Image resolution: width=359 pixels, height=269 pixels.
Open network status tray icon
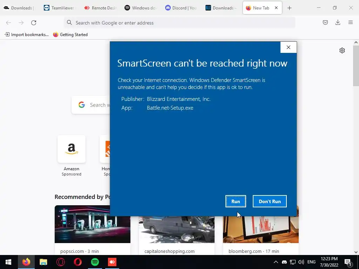293,262
